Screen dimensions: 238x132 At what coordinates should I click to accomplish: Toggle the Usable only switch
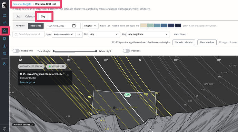[16, 51]
